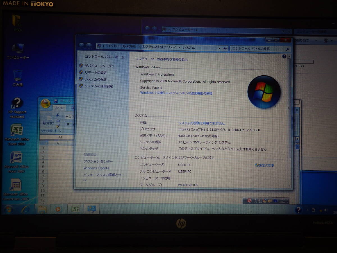Click システムの評価を利用できません link
This screenshot has width=337, height=253.
tap(202, 123)
